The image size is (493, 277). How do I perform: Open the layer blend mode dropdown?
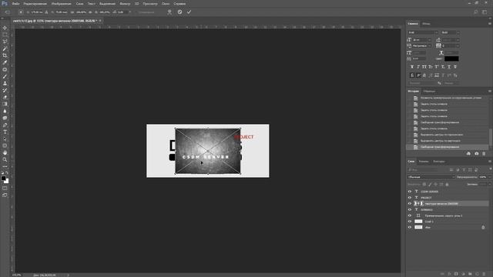[431, 177]
